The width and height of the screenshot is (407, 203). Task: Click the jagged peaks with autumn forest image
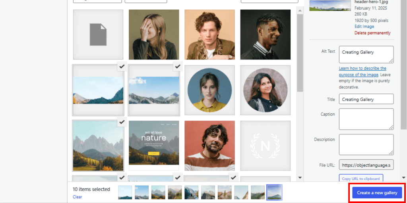point(98,146)
